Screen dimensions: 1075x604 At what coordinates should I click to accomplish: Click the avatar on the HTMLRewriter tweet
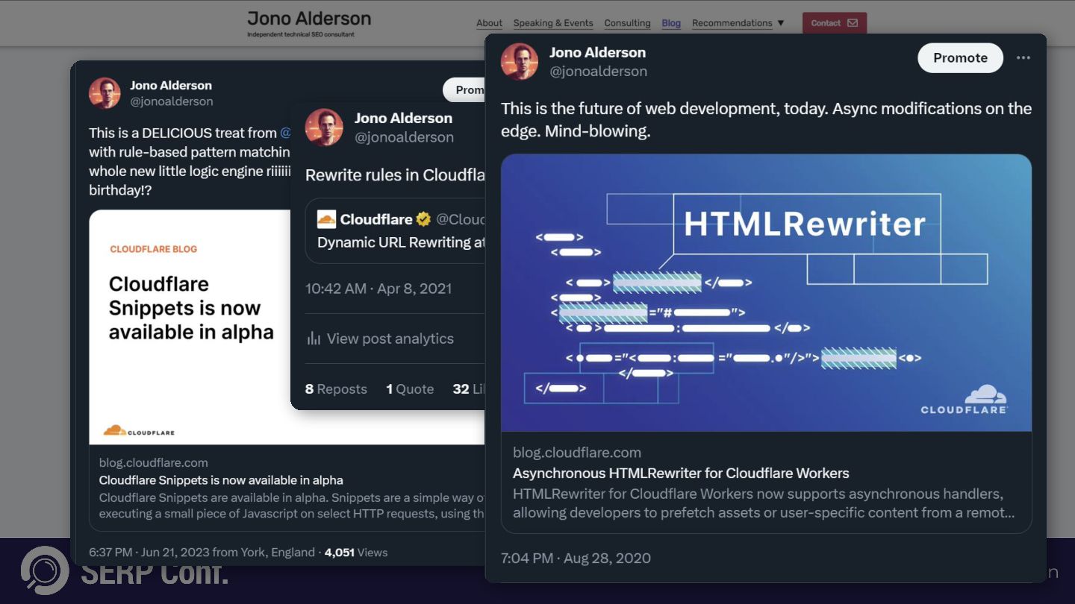tap(520, 61)
